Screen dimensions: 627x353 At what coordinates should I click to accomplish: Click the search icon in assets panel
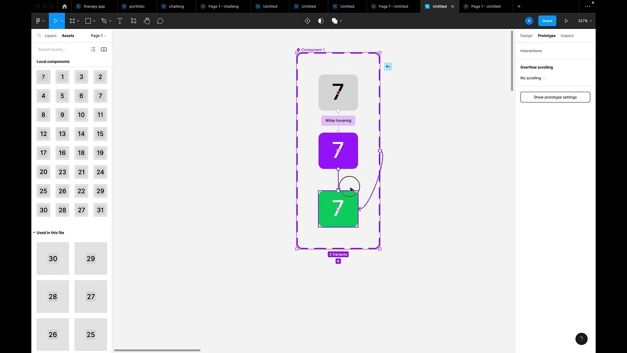(39, 36)
